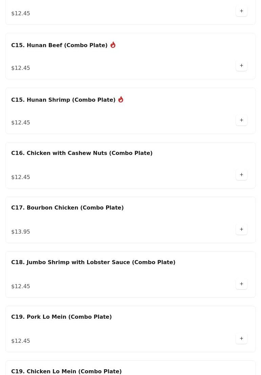Click the spicy flame icon beside Hunan Beef
Viewport: 261px width, 375px height.
[113, 45]
